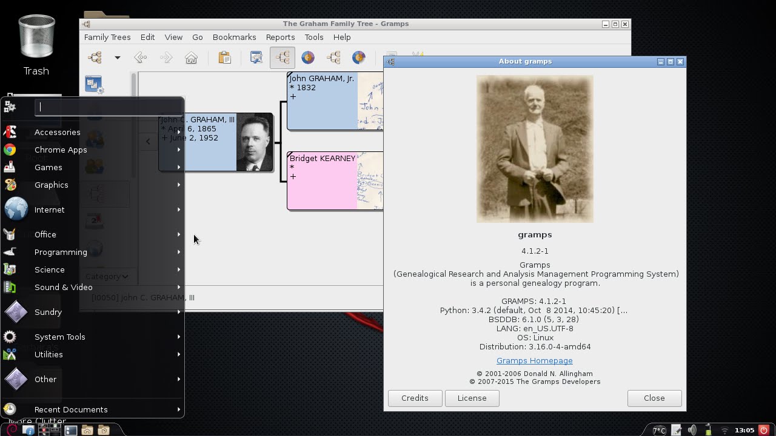Select the active pedigree view toolbar button
The image size is (776, 436).
[x=283, y=58]
